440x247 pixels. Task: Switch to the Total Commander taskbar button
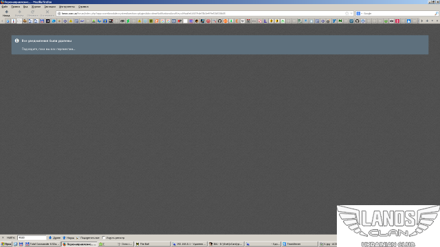pos(42,244)
